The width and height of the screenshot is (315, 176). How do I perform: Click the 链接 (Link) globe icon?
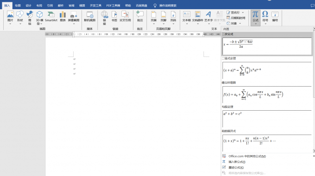click(x=105, y=14)
